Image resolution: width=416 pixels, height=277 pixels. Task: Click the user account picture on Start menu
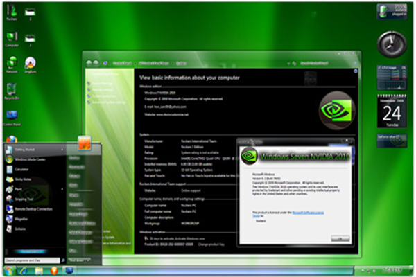point(85,143)
